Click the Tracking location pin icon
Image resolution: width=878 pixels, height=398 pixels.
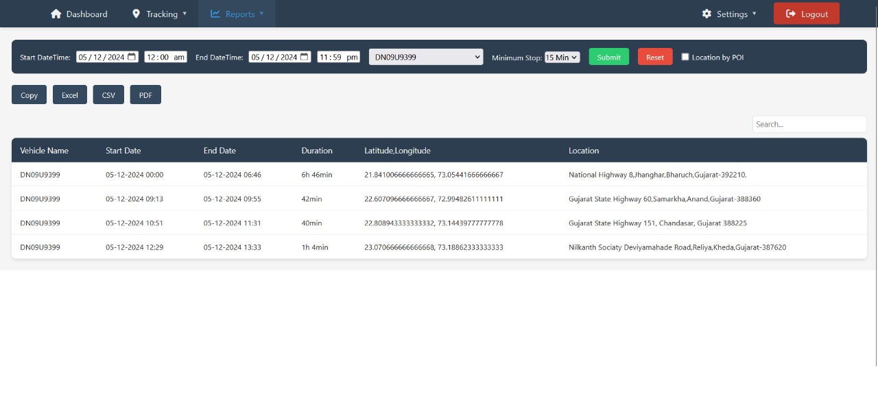(x=135, y=13)
